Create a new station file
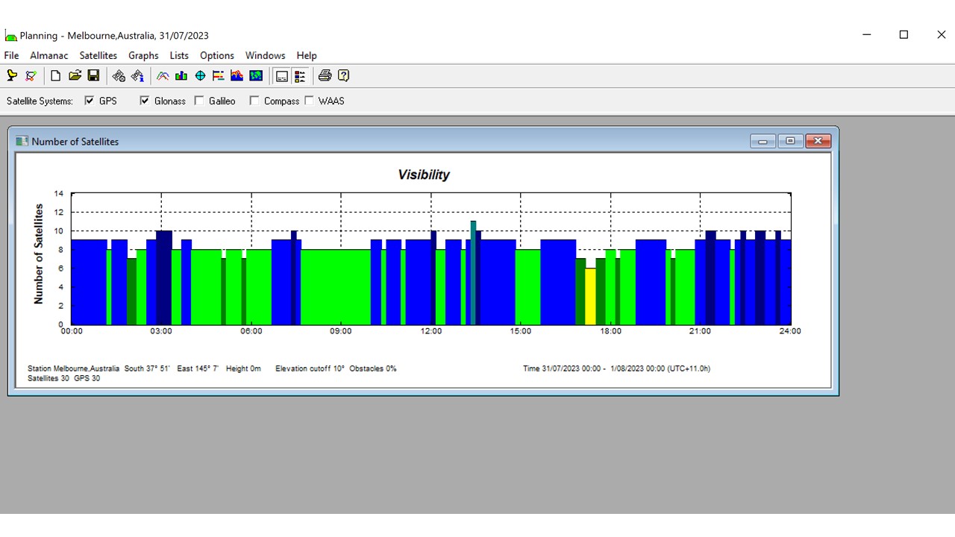The width and height of the screenshot is (955, 537). coord(54,75)
